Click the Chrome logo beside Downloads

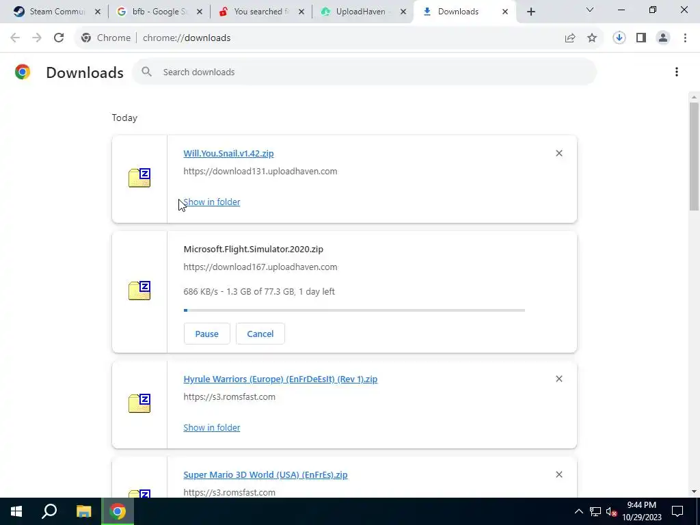point(23,72)
